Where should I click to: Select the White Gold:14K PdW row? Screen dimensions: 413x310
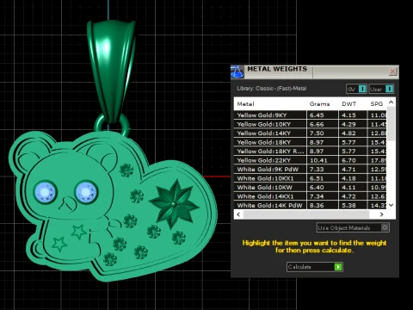coord(311,206)
